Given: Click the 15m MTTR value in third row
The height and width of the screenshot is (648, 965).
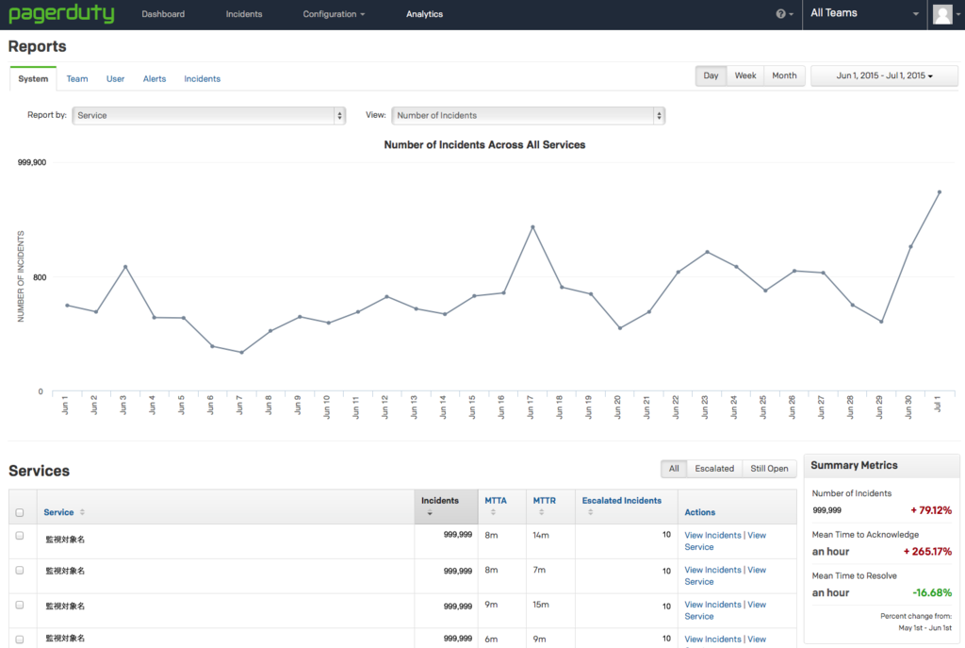Looking at the screenshot, I should (540, 605).
